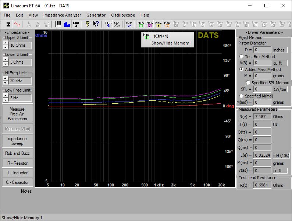The height and width of the screenshot is (221, 292).
Task: Show or hide Mem 4 trace
Action: (x=167, y=24)
